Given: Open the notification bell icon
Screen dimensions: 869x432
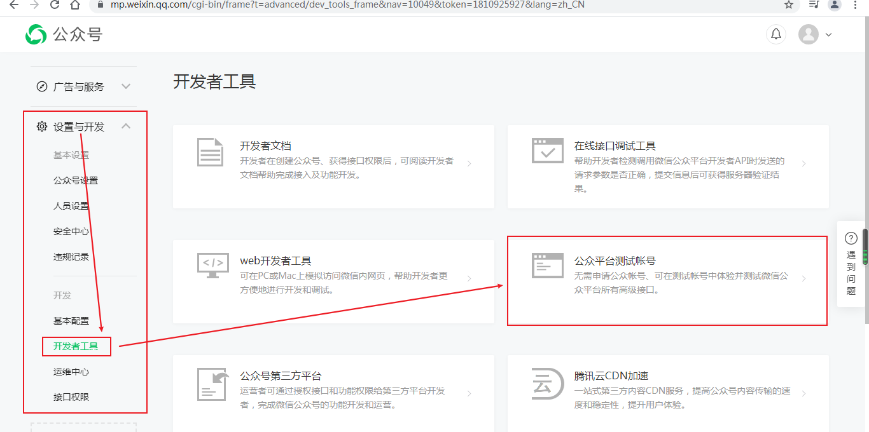Looking at the screenshot, I should tap(776, 34).
